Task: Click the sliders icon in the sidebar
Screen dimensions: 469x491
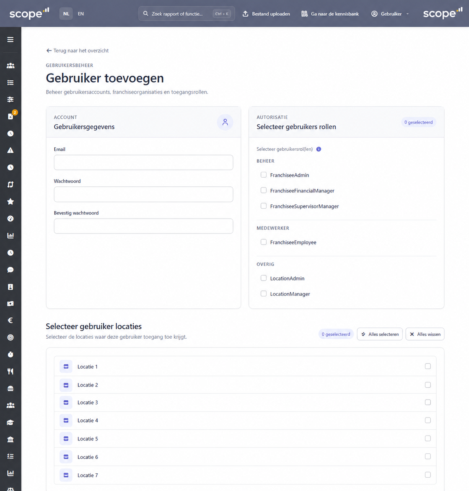Action: (x=10, y=100)
